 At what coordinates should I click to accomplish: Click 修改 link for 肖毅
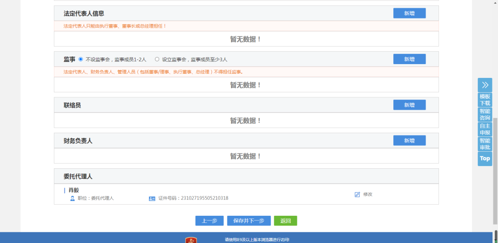pyautogui.click(x=368, y=195)
